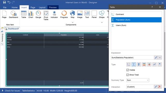
Task: Switch to the Home ribbon tab
Action: [x=15, y=7]
